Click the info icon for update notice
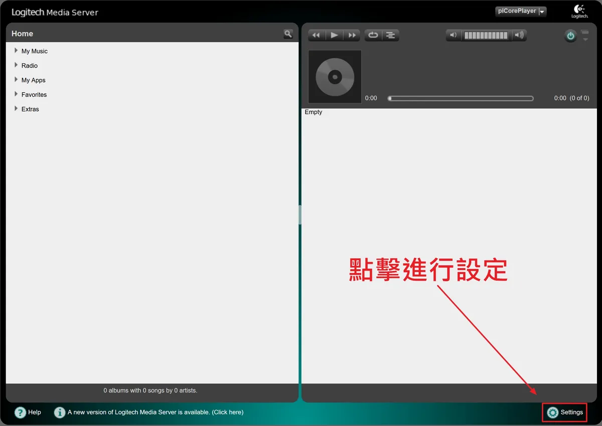 click(60, 412)
